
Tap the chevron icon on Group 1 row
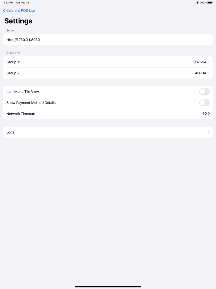(210, 62)
